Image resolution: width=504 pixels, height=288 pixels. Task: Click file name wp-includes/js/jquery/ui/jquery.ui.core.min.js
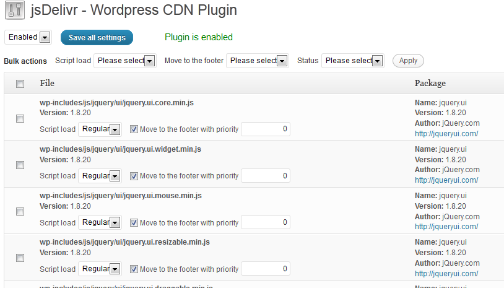click(x=116, y=103)
